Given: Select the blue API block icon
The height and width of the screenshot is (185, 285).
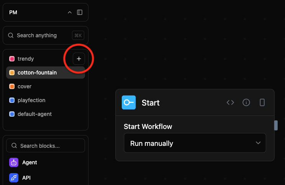Looking at the screenshot, I should (14, 178).
